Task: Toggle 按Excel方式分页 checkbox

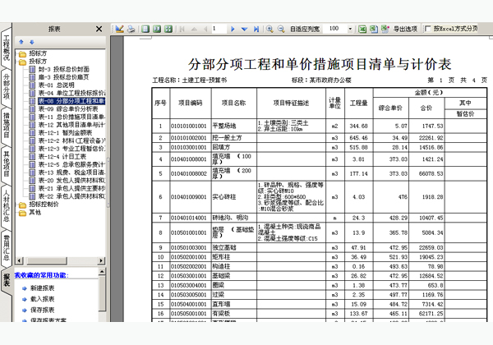Action: click(427, 29)
